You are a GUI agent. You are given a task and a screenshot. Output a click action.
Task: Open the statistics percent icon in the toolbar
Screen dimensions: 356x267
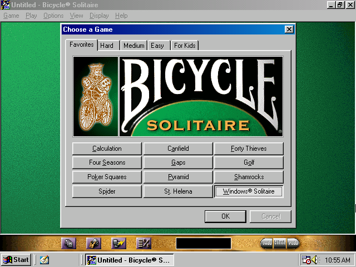point(144,244)
